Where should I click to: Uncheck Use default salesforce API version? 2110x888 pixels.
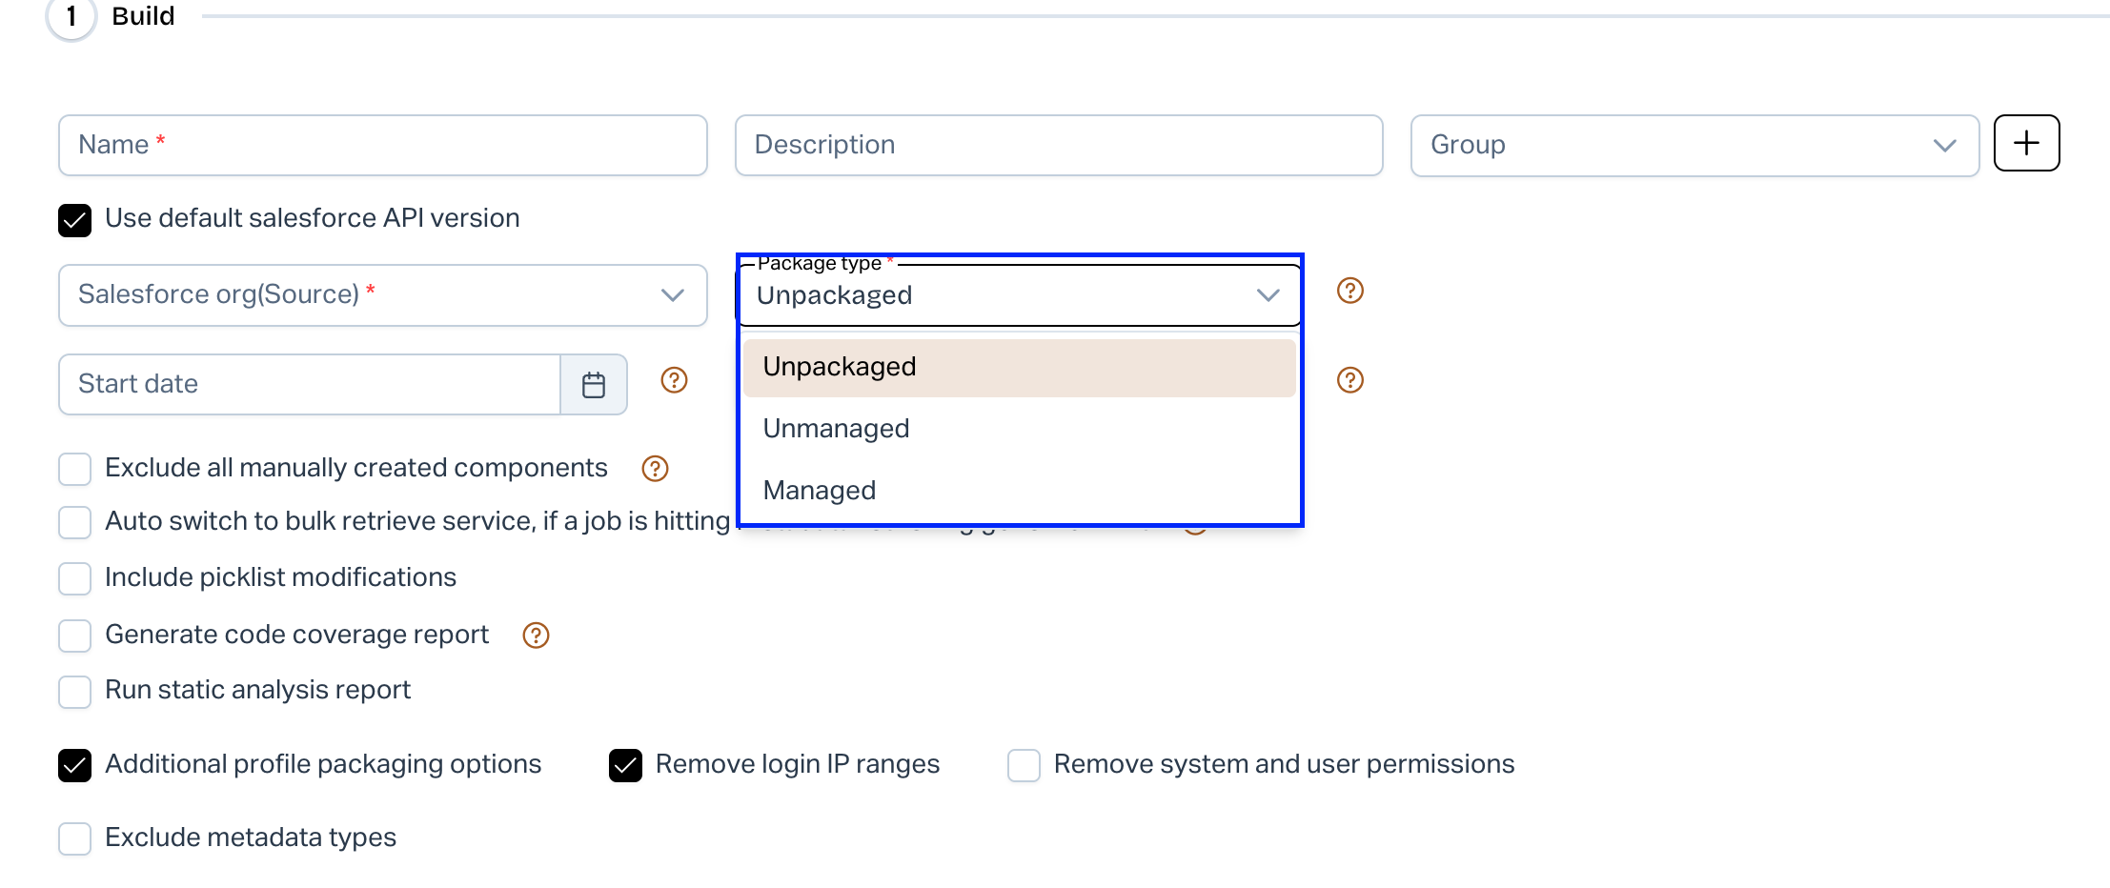click(x=74, y=220)
